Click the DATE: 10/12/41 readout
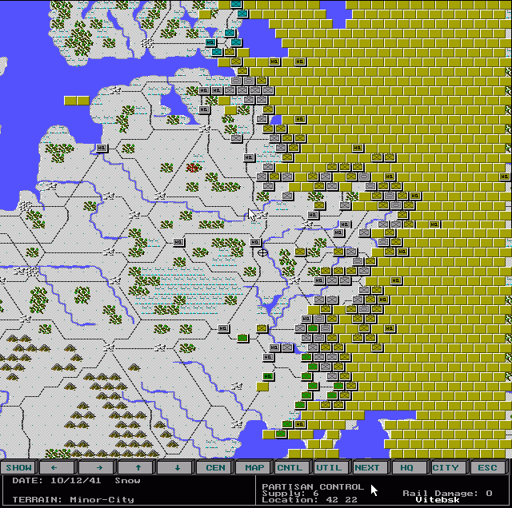512x508 pixels. click(x=57, y=481)
